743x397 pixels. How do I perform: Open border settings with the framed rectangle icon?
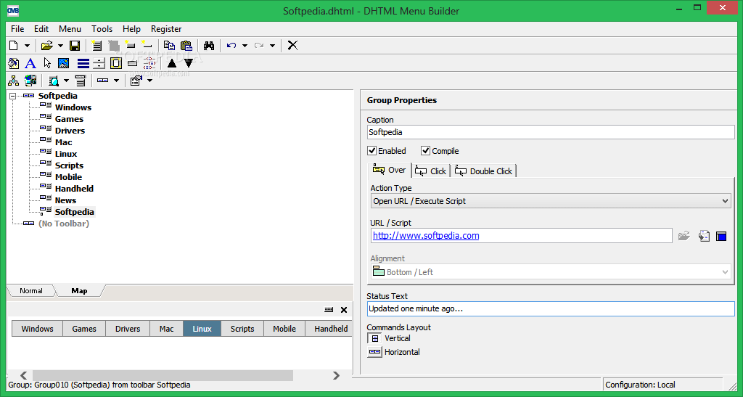pos(116,63)
